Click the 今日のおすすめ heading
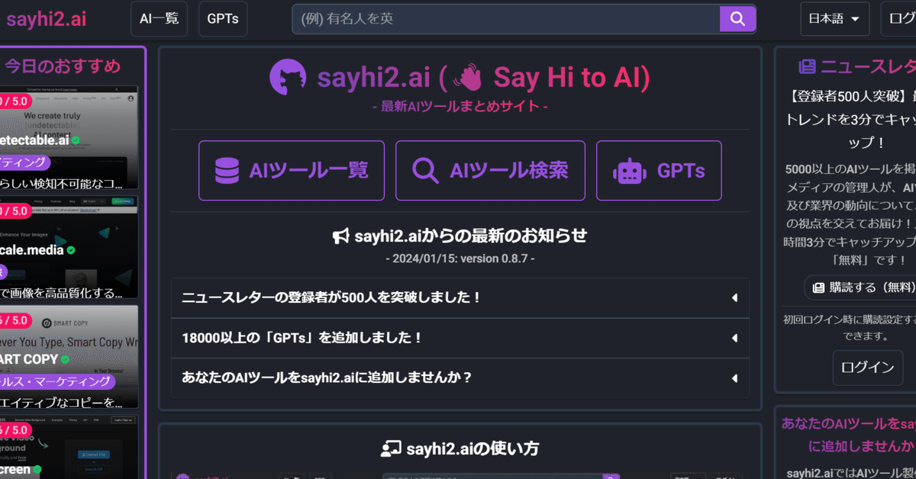Viewport: 916px width, 479px height. click(x=63, y=66)
